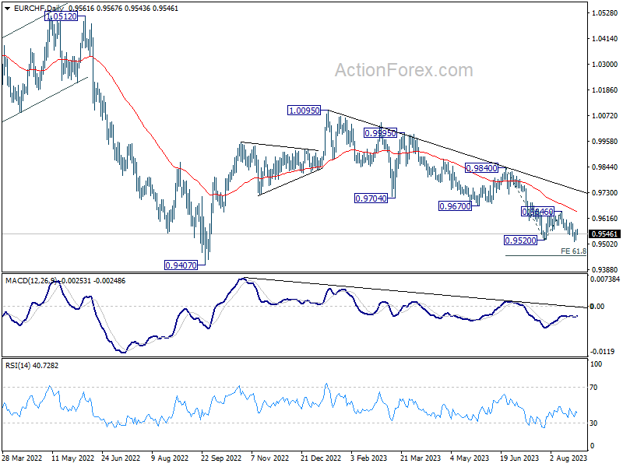Select the 28 Mar 2022 date label
This screenshot has width=623, height=467.
click(22, 458)
